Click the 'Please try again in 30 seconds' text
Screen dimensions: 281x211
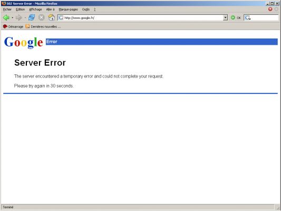point(44,86)
